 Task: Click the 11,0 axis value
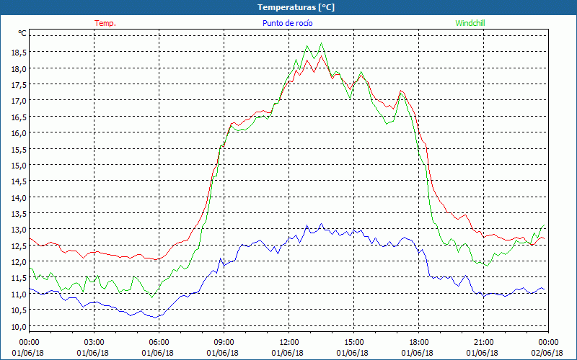click(19, 294)
